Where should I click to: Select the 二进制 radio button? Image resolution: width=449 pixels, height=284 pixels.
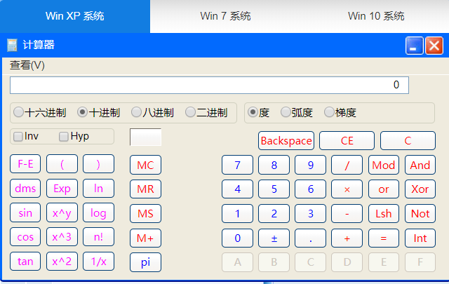190,112
